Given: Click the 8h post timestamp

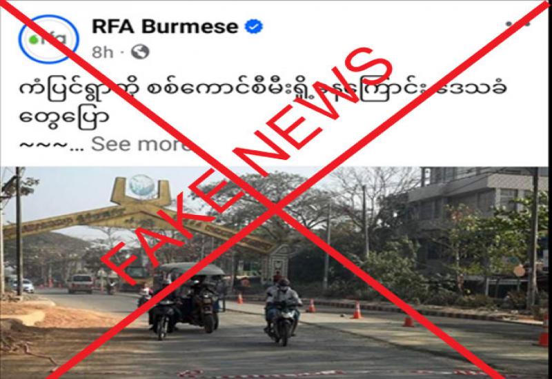Looking at the screenshot, I should tap(102, 52).
